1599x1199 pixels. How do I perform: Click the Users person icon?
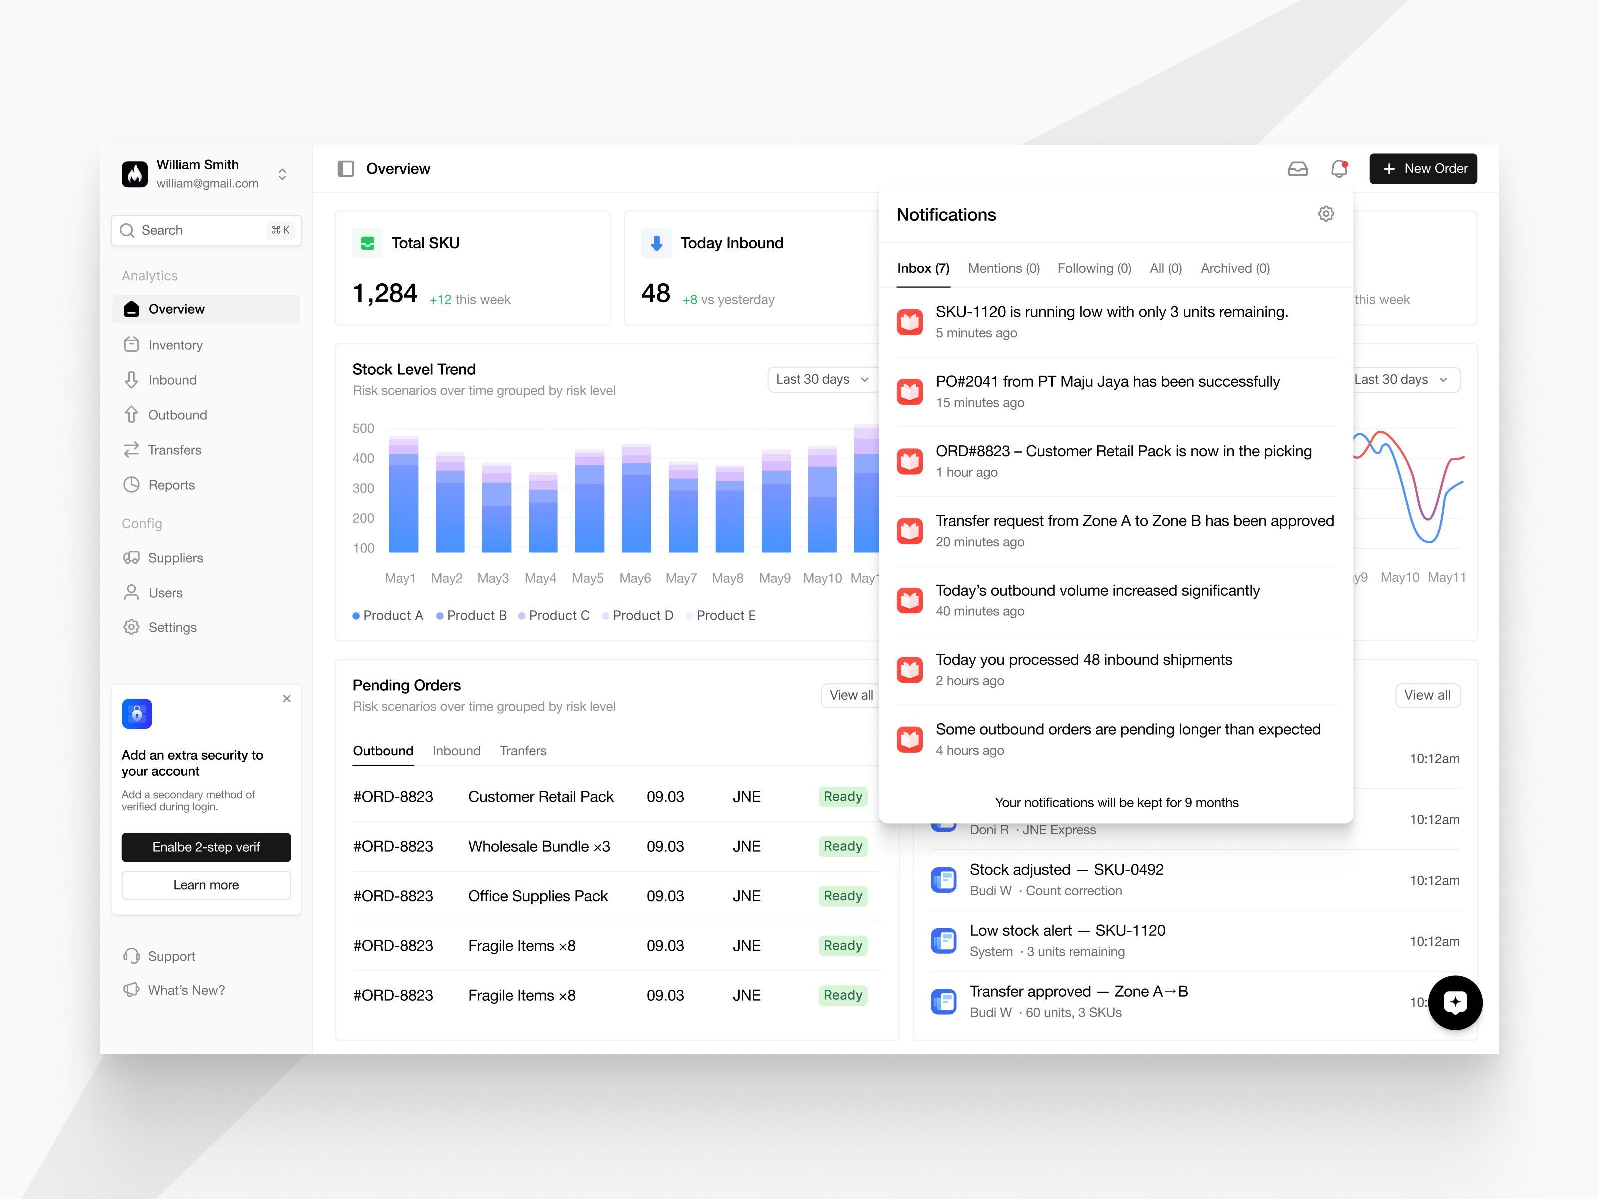coord(131,592)
